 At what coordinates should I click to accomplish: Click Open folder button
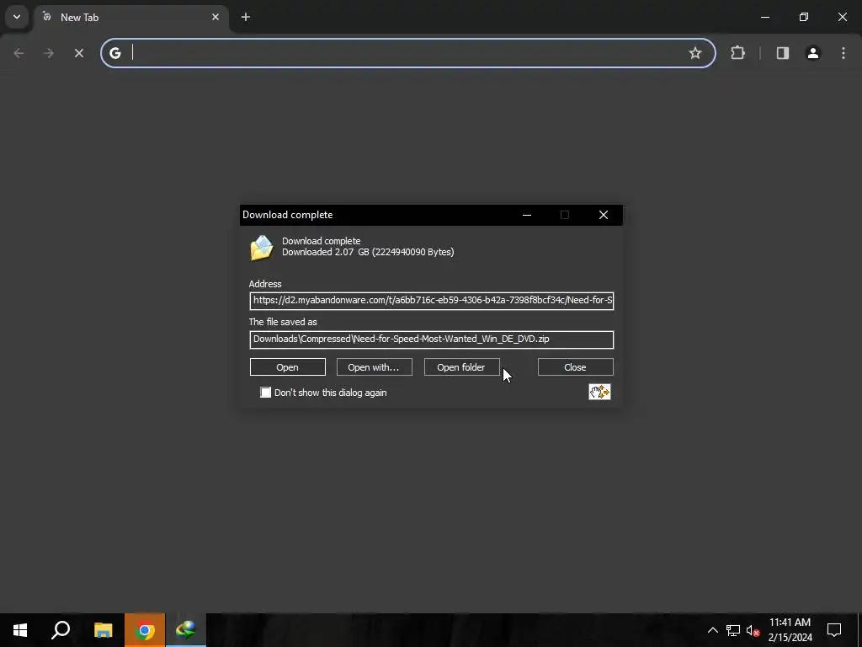461,367
